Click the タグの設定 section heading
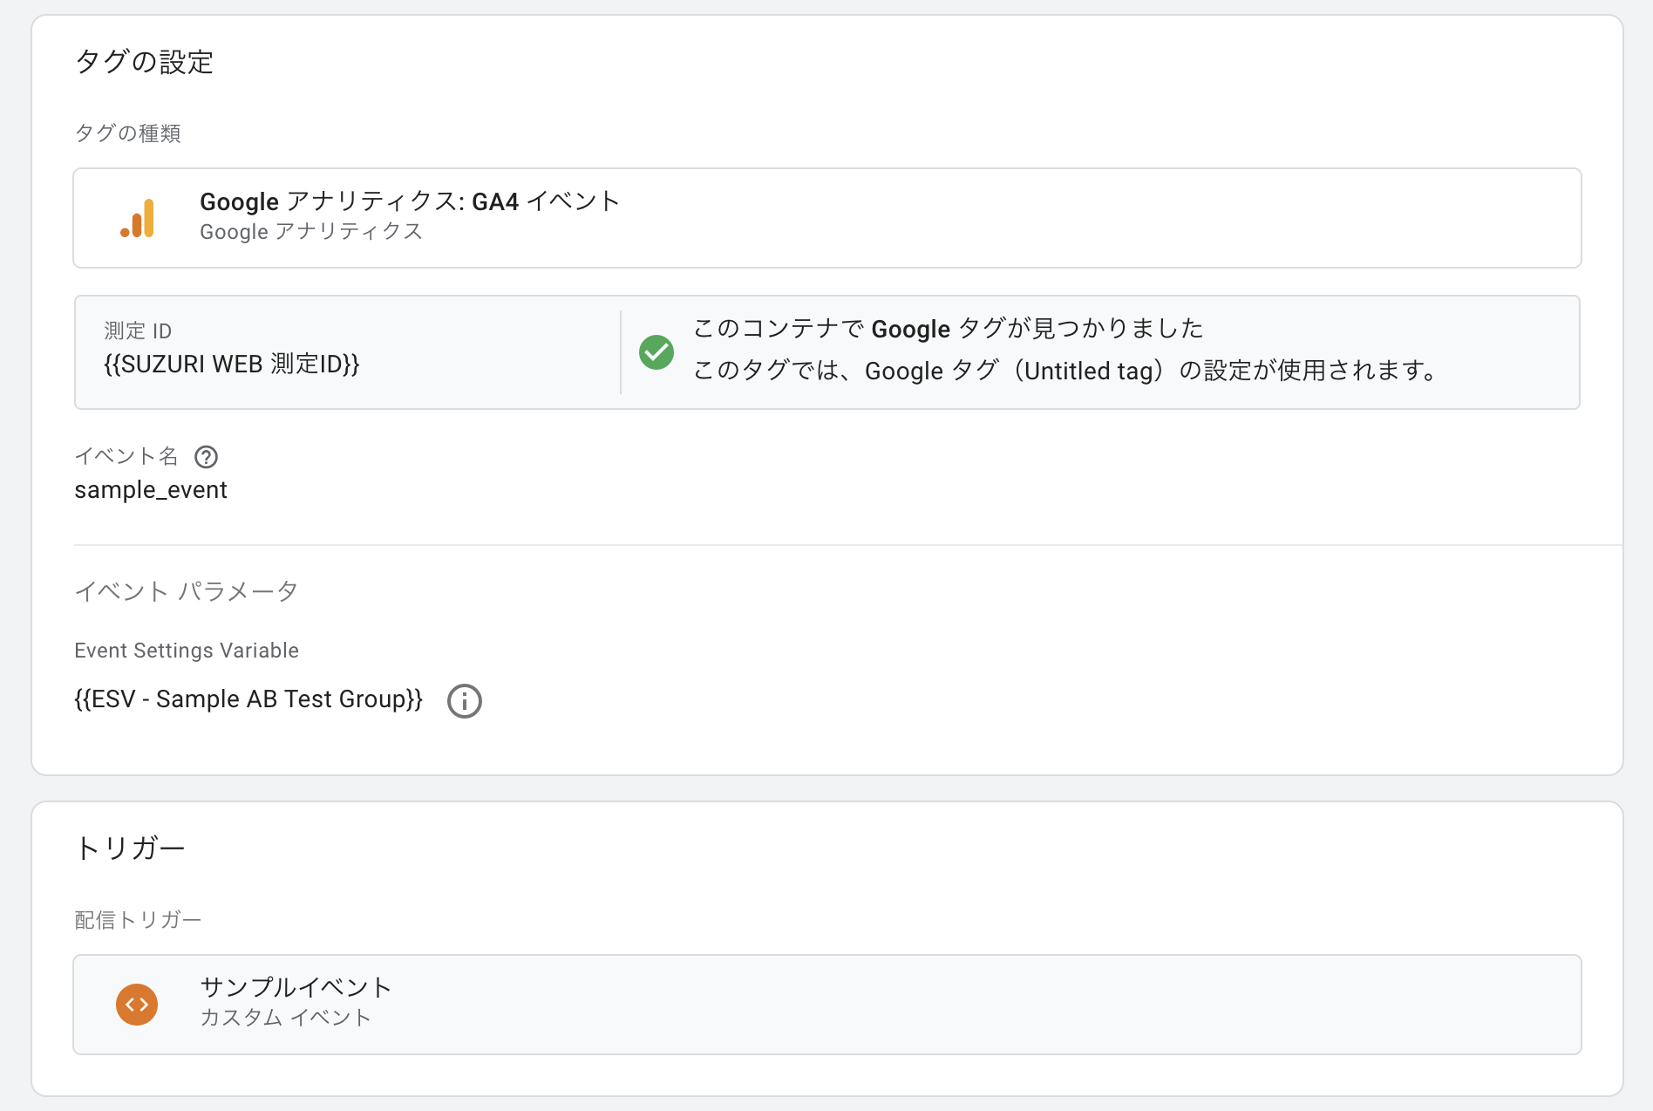Viewport: 1653px width, 1111px height. click(145, 62)
